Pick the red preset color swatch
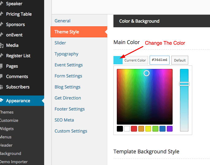Image resolution: width=210 pixels, height=165 pixels. point(134,129)
